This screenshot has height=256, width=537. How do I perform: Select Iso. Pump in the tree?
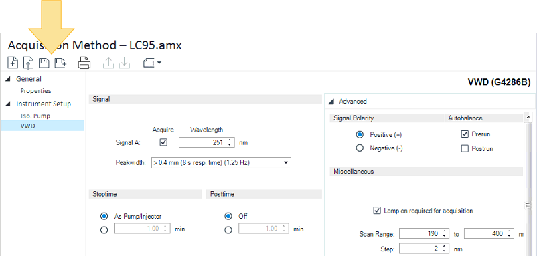[35, 116]
